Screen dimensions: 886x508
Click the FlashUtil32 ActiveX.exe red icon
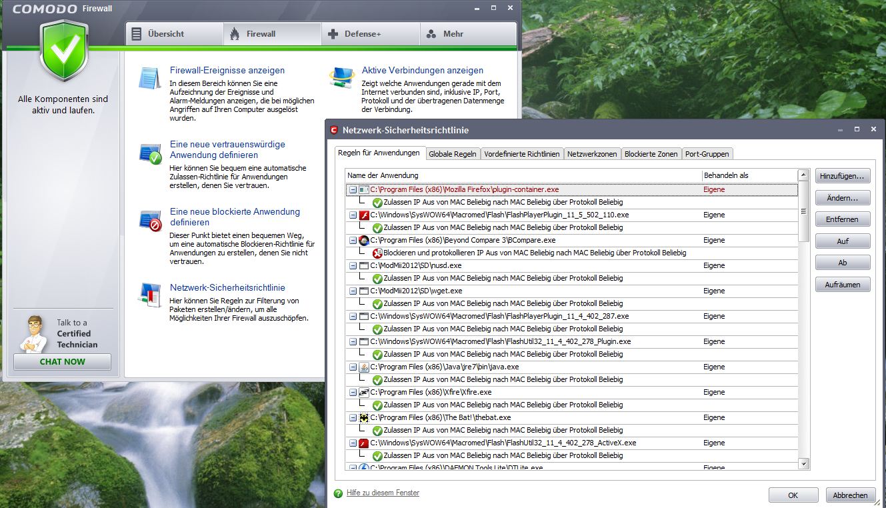(x=364, y=443)
